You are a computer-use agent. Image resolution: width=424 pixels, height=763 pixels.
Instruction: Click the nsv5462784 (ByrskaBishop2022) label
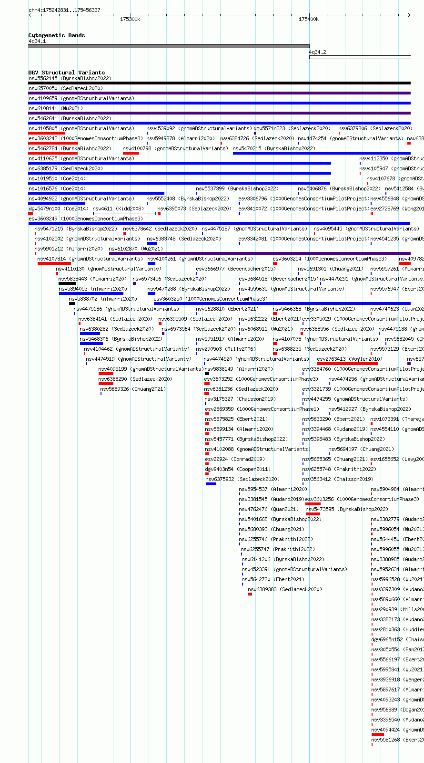pyautogui.click(x=70, y=148)
